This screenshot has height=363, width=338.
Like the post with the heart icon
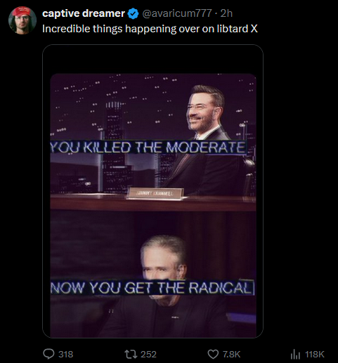213,355
